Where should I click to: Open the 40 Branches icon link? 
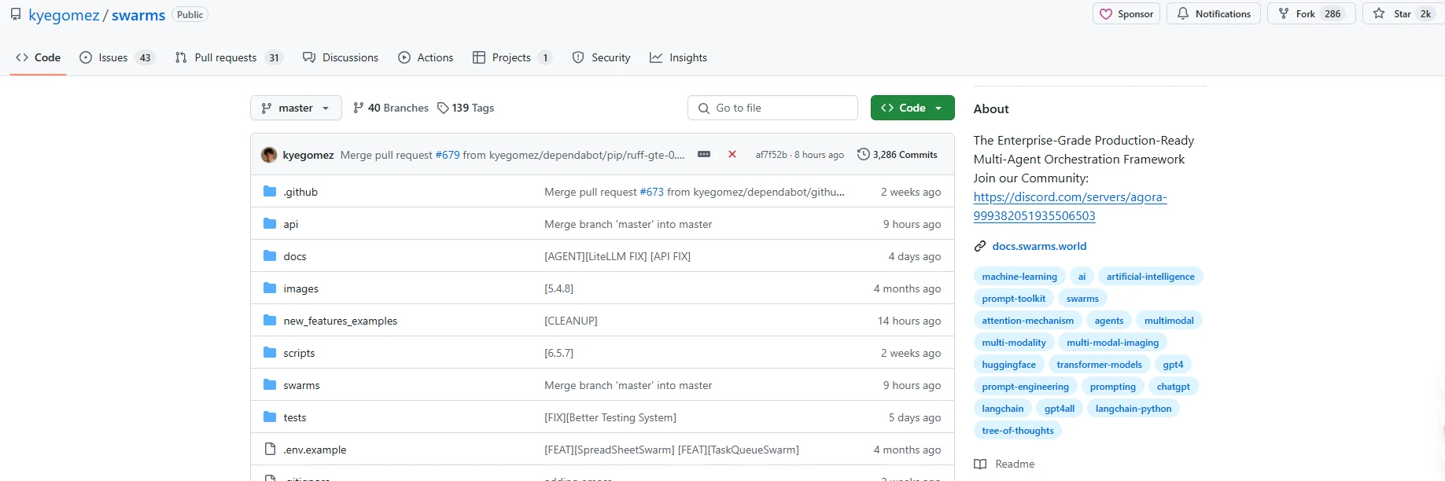(359, 108)
